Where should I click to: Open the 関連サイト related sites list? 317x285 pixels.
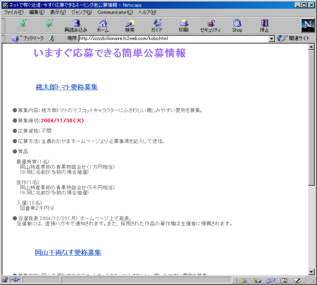pyautogui.click(x=294, y=38)
